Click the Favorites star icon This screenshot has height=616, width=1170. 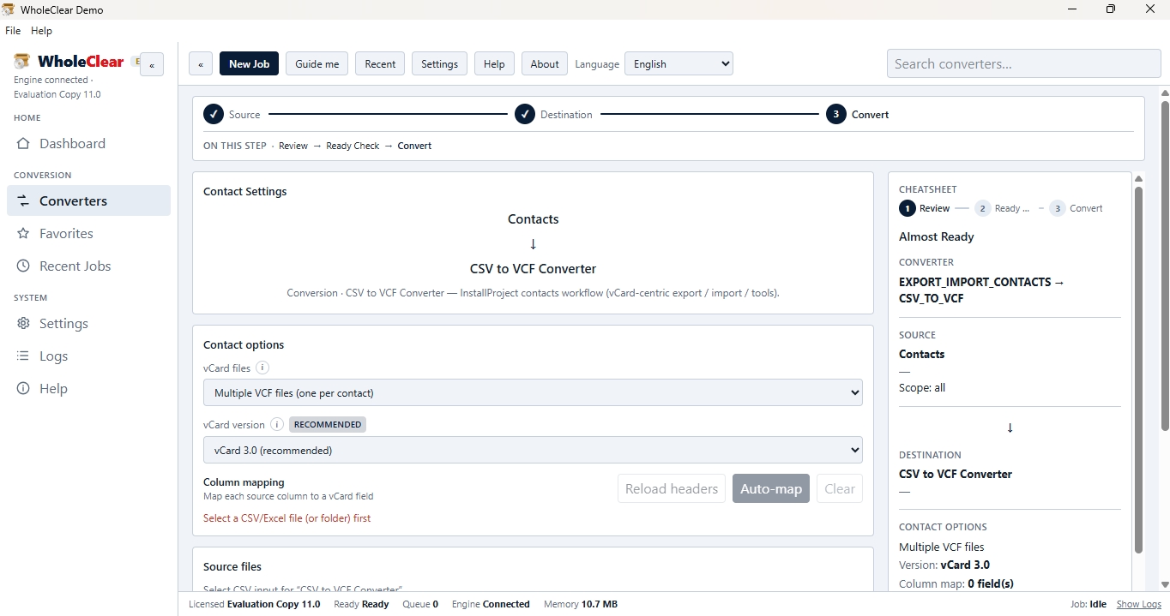point(23,234)
